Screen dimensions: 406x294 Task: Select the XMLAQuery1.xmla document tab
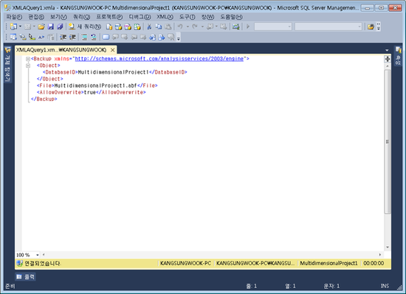click(x=61, y=50)
